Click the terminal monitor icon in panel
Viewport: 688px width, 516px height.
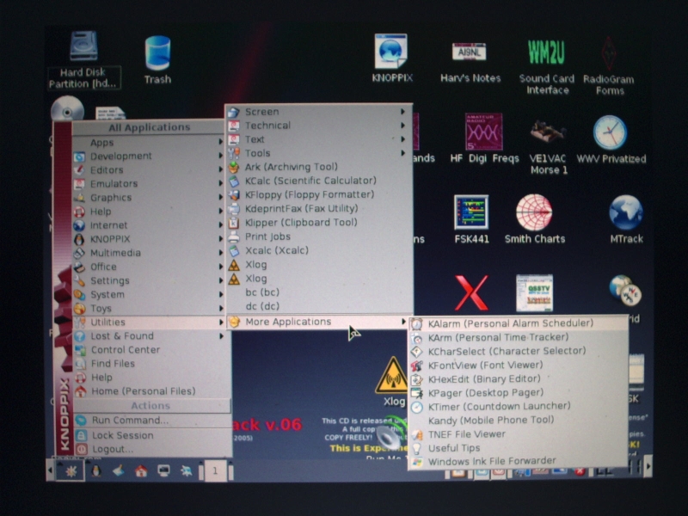pos(163,471)
